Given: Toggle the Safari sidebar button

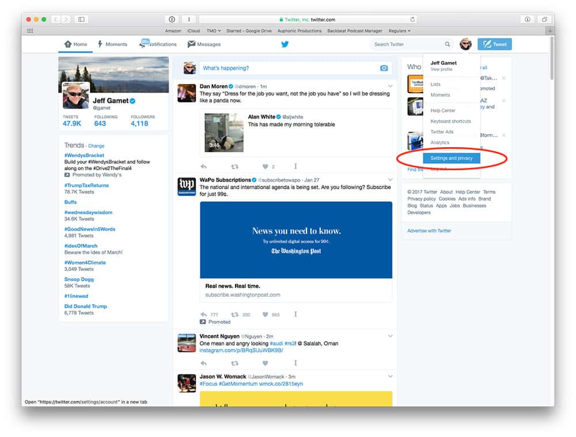Looking at the screenshot, I should click(x=81, y=20).
